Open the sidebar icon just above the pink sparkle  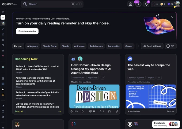click(3, 51)
